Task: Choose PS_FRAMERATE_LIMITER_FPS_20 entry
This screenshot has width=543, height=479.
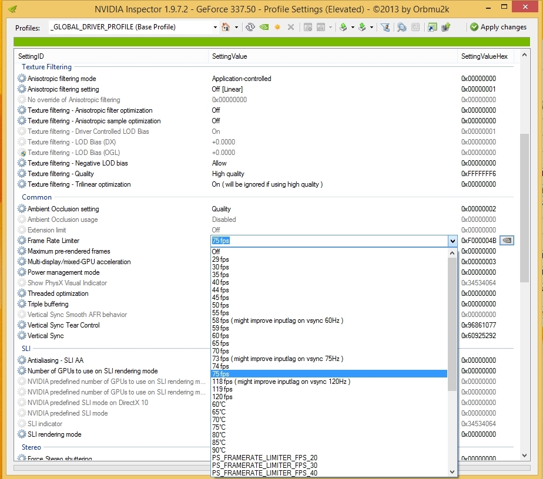Action: click(x=329, y=457)
